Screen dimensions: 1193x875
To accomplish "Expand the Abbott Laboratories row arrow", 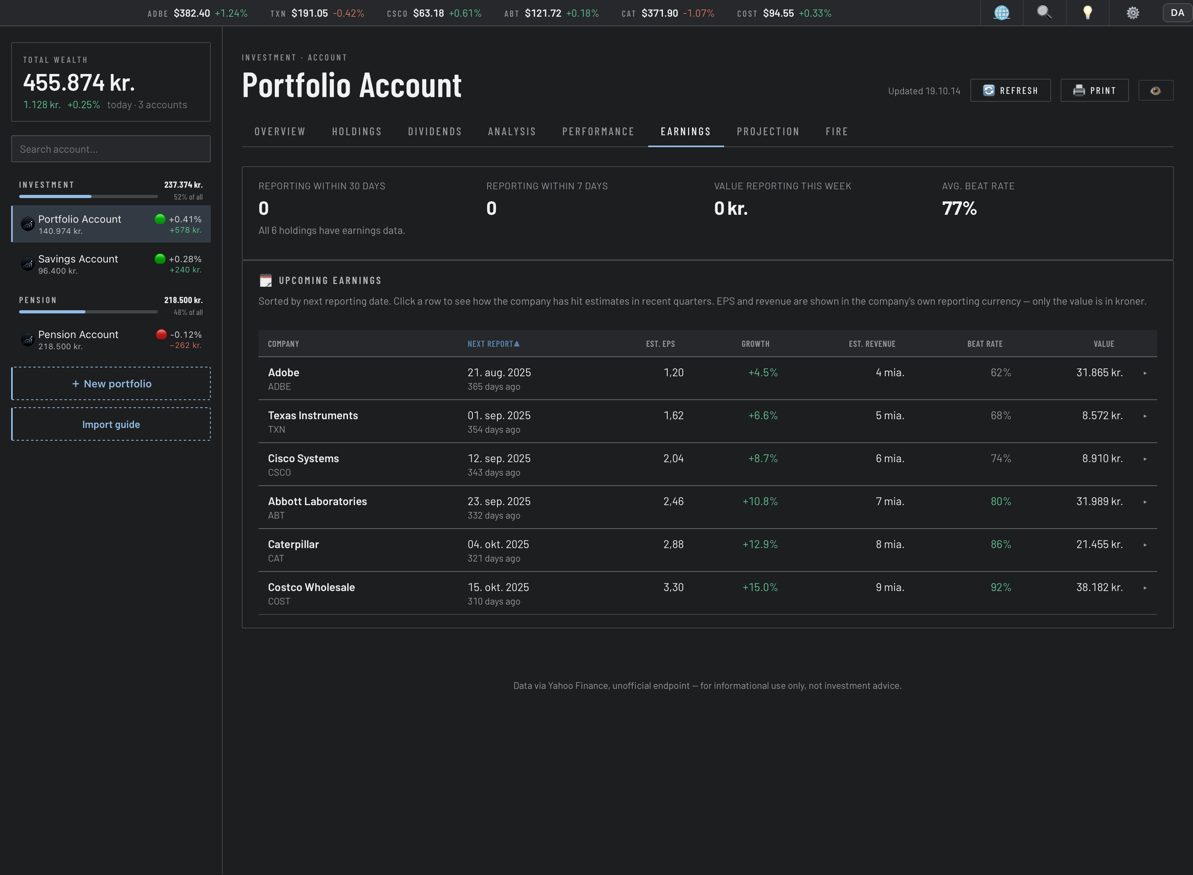I will [x=1145, y=502].
